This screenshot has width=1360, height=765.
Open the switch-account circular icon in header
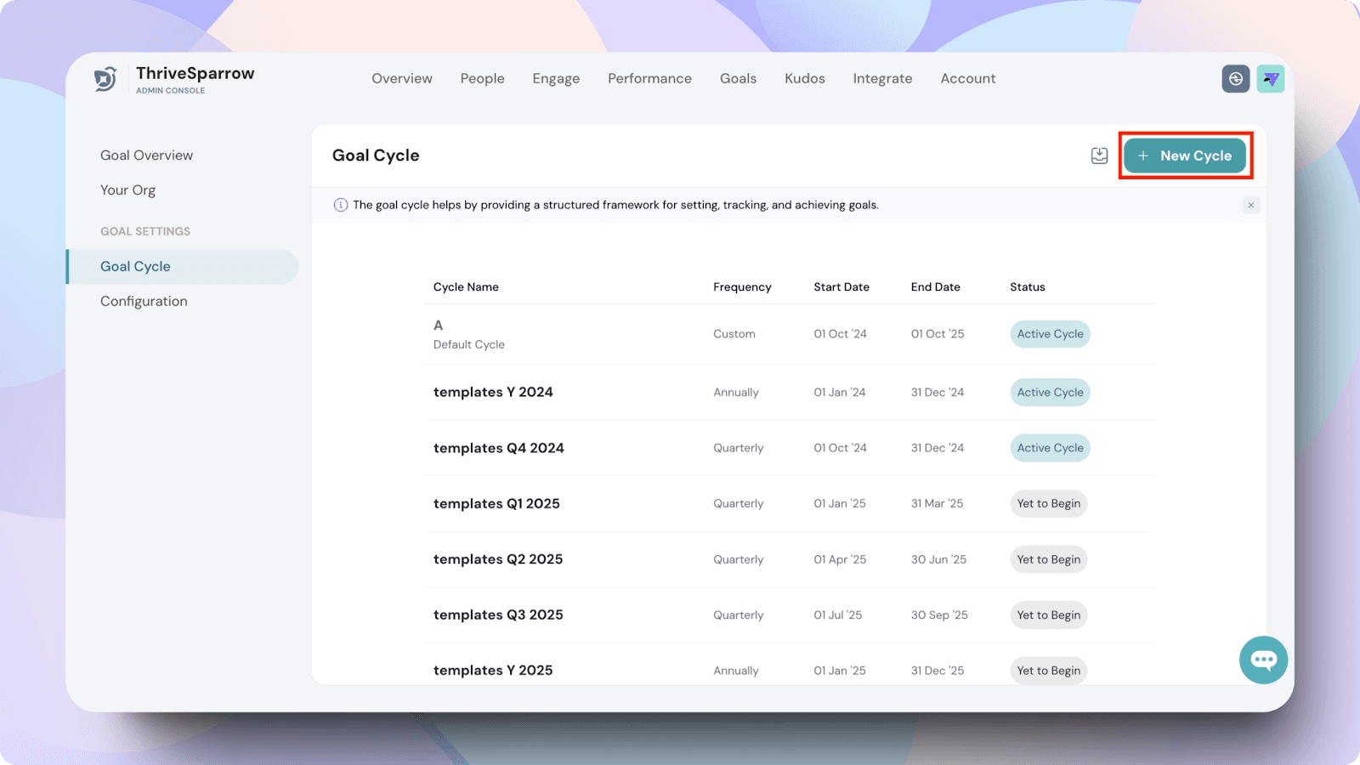1235,79
